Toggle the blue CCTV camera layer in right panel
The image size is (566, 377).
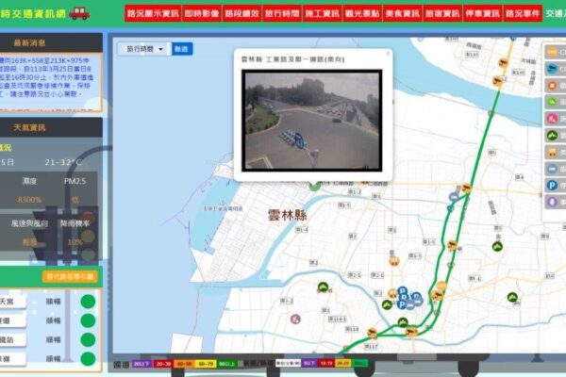(552, 69)
